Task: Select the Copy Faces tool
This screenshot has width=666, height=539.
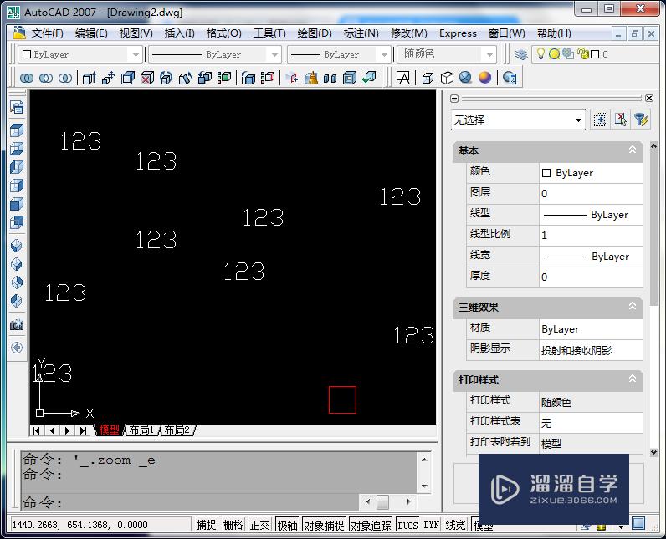Action: tap(205, 78)
